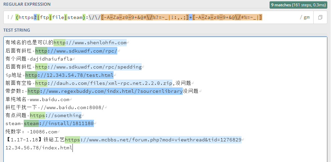The image size is (331, 162).
Task: Click the match http://www.sdkuwdf.com/rpc/spedding
Action: [x=89, y=67]
